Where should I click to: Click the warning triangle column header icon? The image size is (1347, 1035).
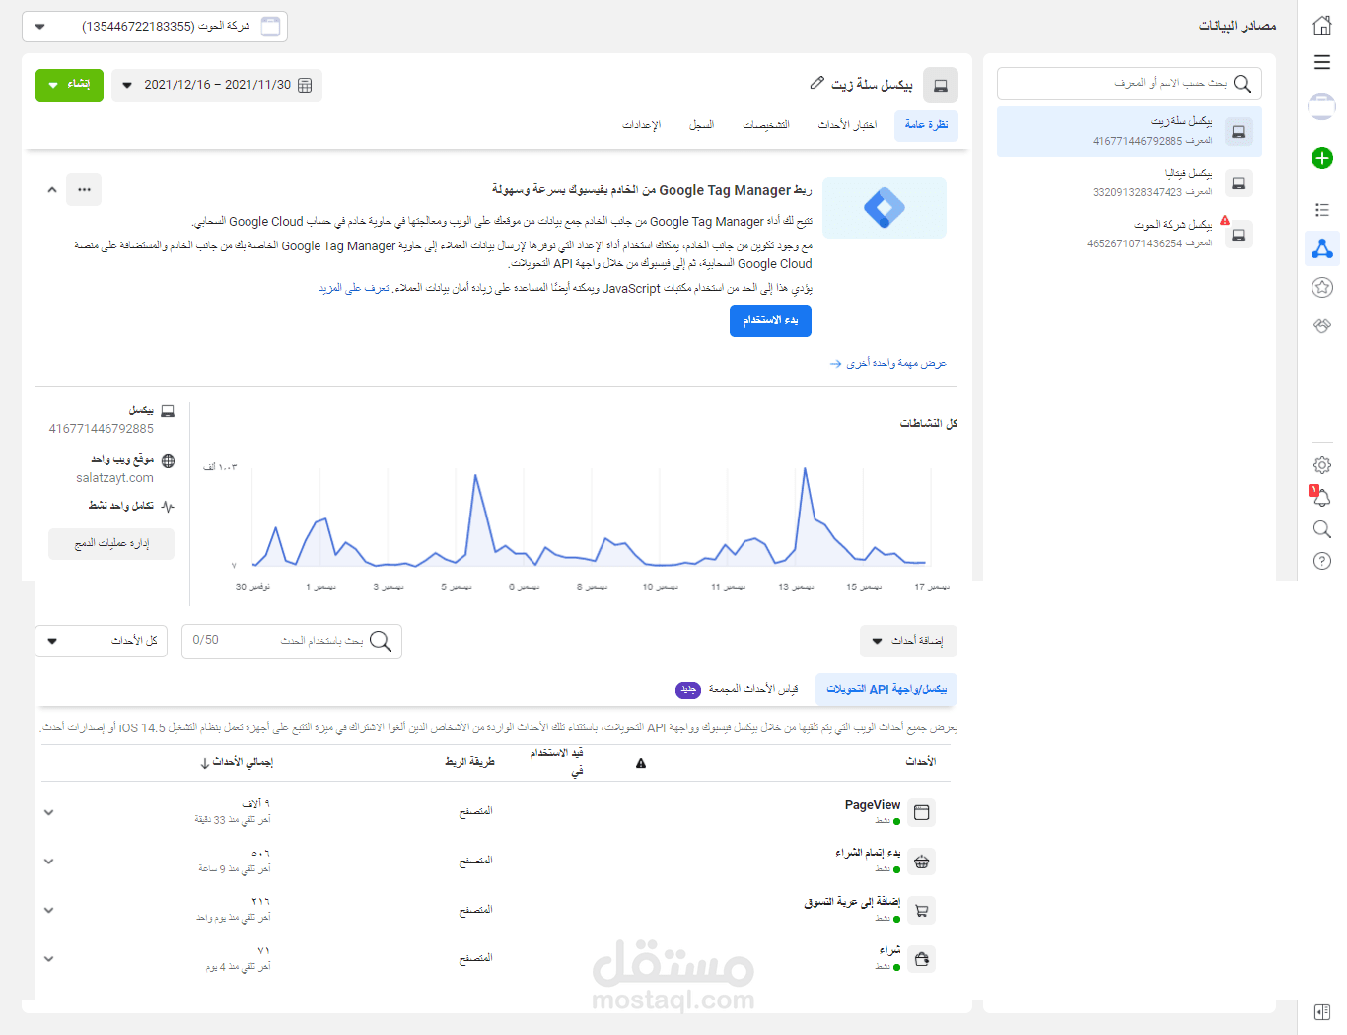[641, 763]
